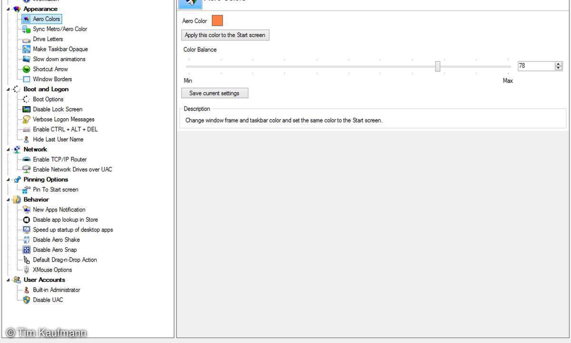Decrease Color Balance value with down arrow

click(x=559, y=69)
